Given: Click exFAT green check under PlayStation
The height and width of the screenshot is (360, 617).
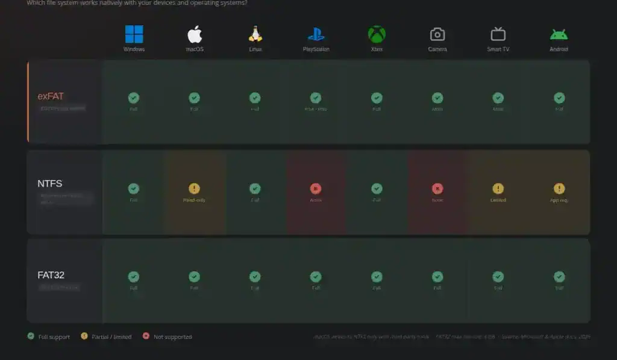Looking at the screenshot, I should click(316, 98).
